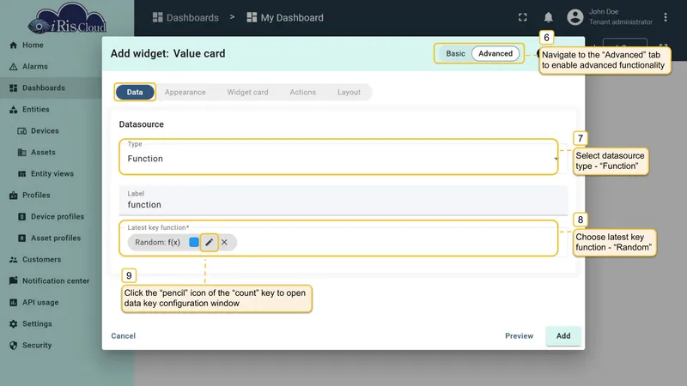
Task: Open Profiles section
Action: point(30,196)
